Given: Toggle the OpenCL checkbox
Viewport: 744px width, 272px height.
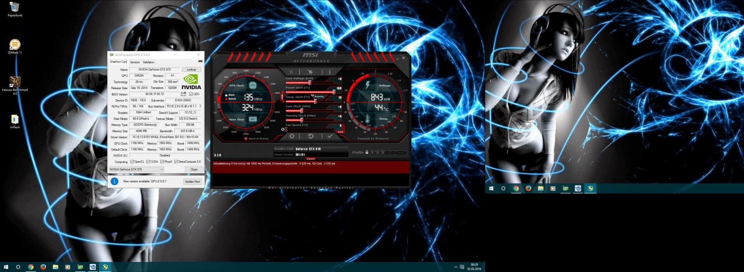Looking at the screenshot, I should pos(132,162).
